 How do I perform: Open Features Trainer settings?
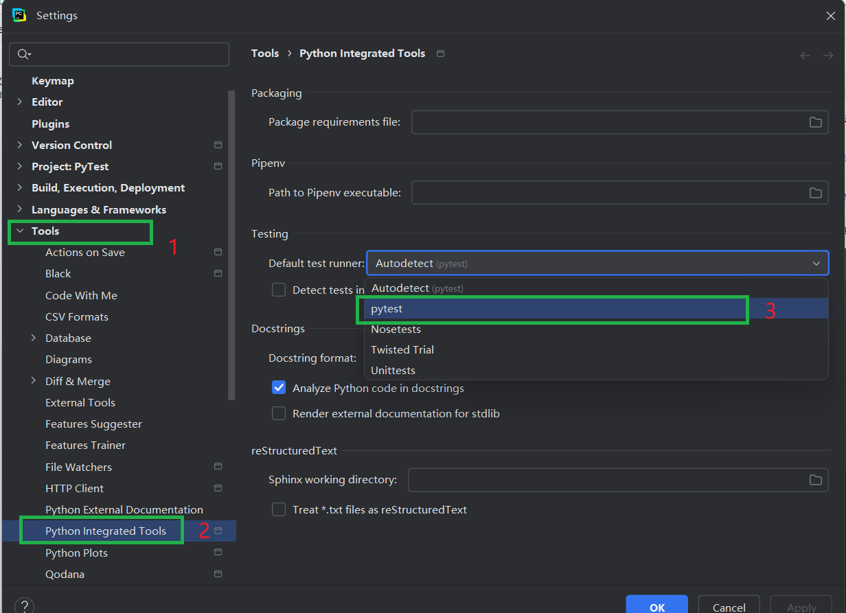pyautogui.click(x=86, y=446)
